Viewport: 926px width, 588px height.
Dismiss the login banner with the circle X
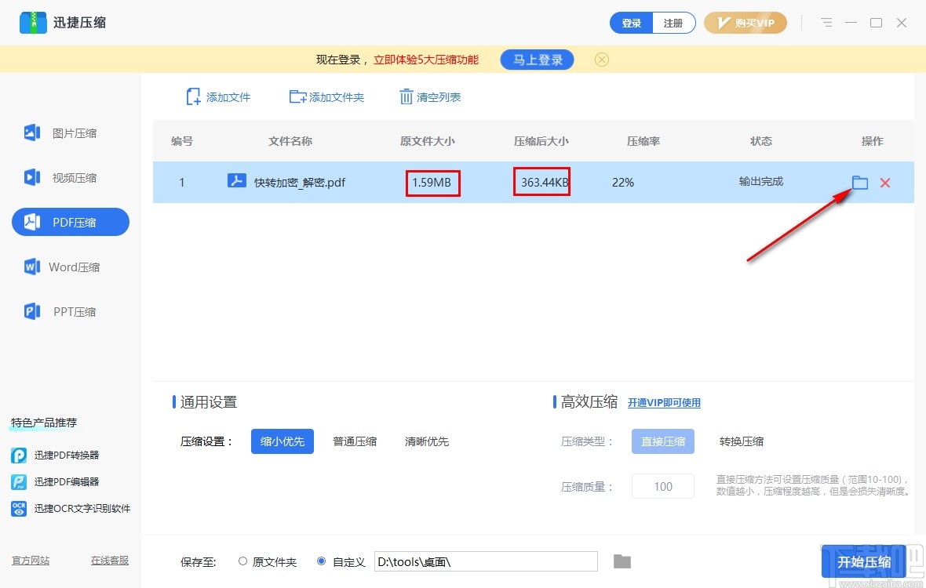point(601,60)
